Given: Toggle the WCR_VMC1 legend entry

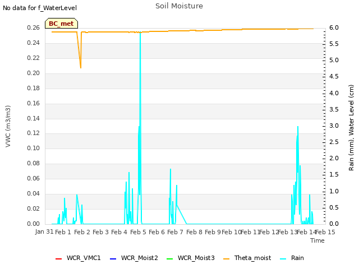Looking at the screenshot, I should coord(78,258).
